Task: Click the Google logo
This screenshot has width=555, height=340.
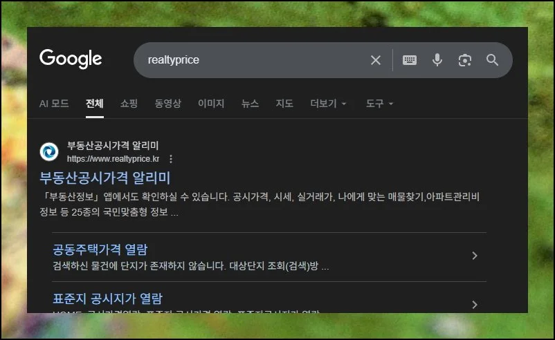Action: coord(71,59)
